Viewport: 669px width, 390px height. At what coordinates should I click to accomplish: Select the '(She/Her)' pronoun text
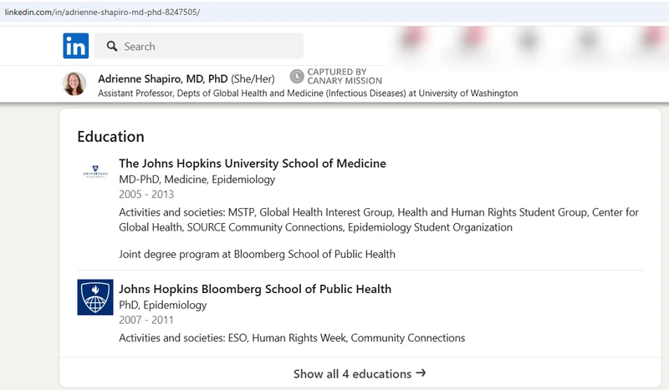tap(253, 79)
